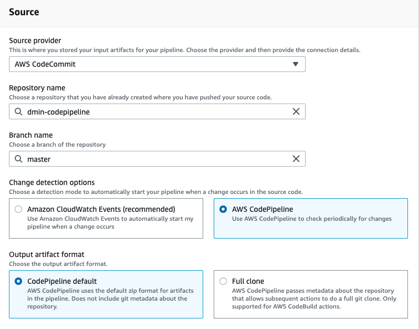Select Amazon CloudWatch Events radio button
The image size is (419, 329).
coord(19,209)
